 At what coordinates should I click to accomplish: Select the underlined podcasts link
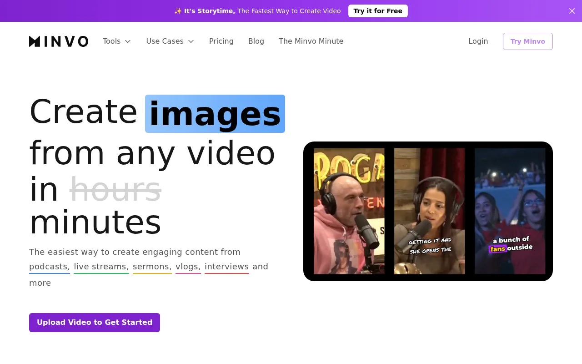pos(50,267)
